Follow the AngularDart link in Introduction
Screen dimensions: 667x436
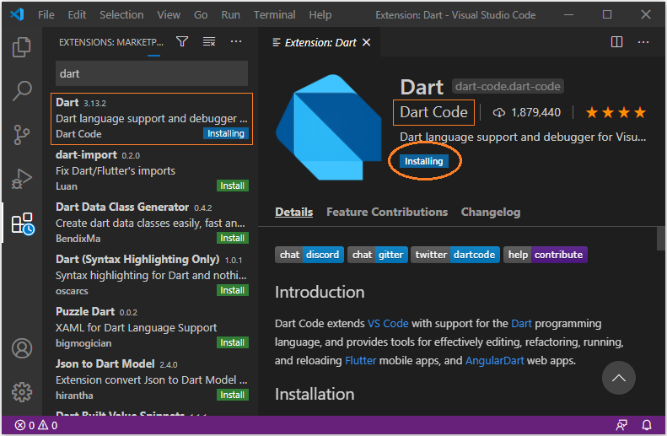click(x=494, y=361)
